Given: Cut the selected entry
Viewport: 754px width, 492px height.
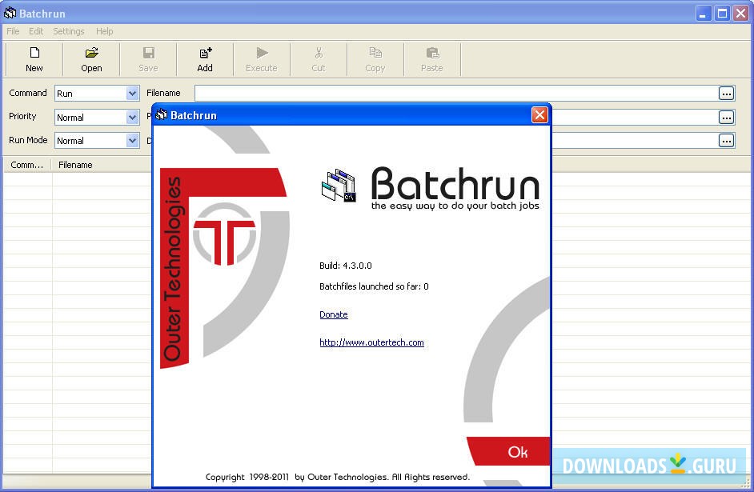Looking at the screenshot, I should [318, 58].
